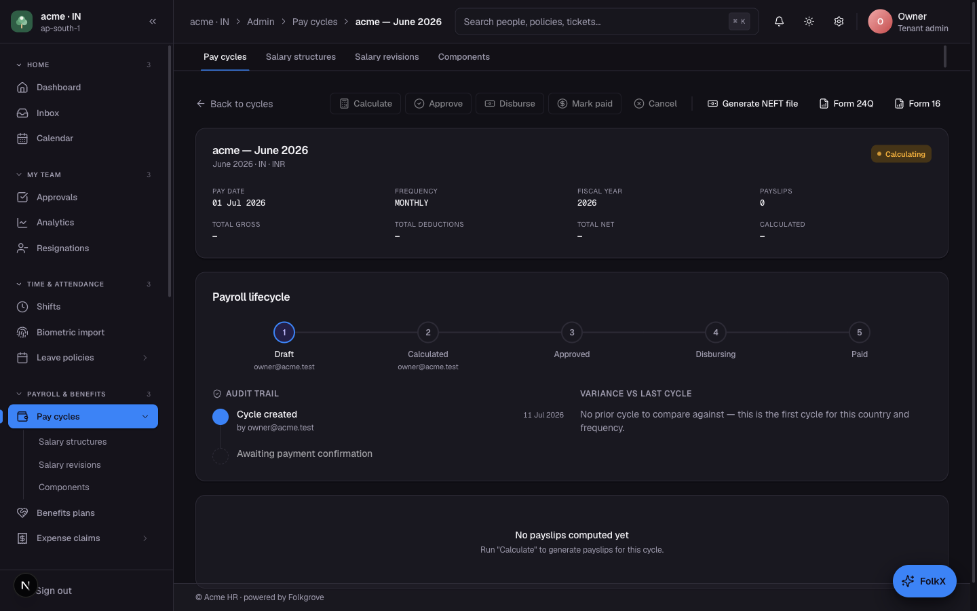Switch to the Salary structures tab
This screenshot has height=611, width=977.
(x=301, y=57)
